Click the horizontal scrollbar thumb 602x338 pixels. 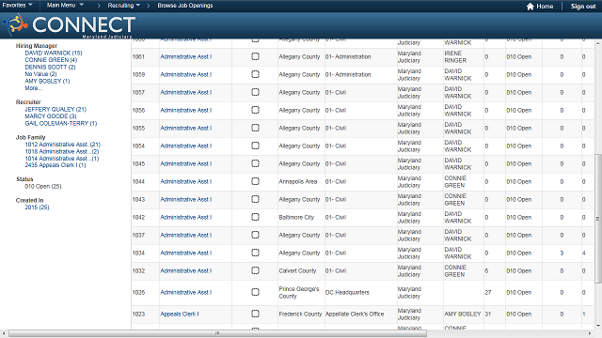217,333
